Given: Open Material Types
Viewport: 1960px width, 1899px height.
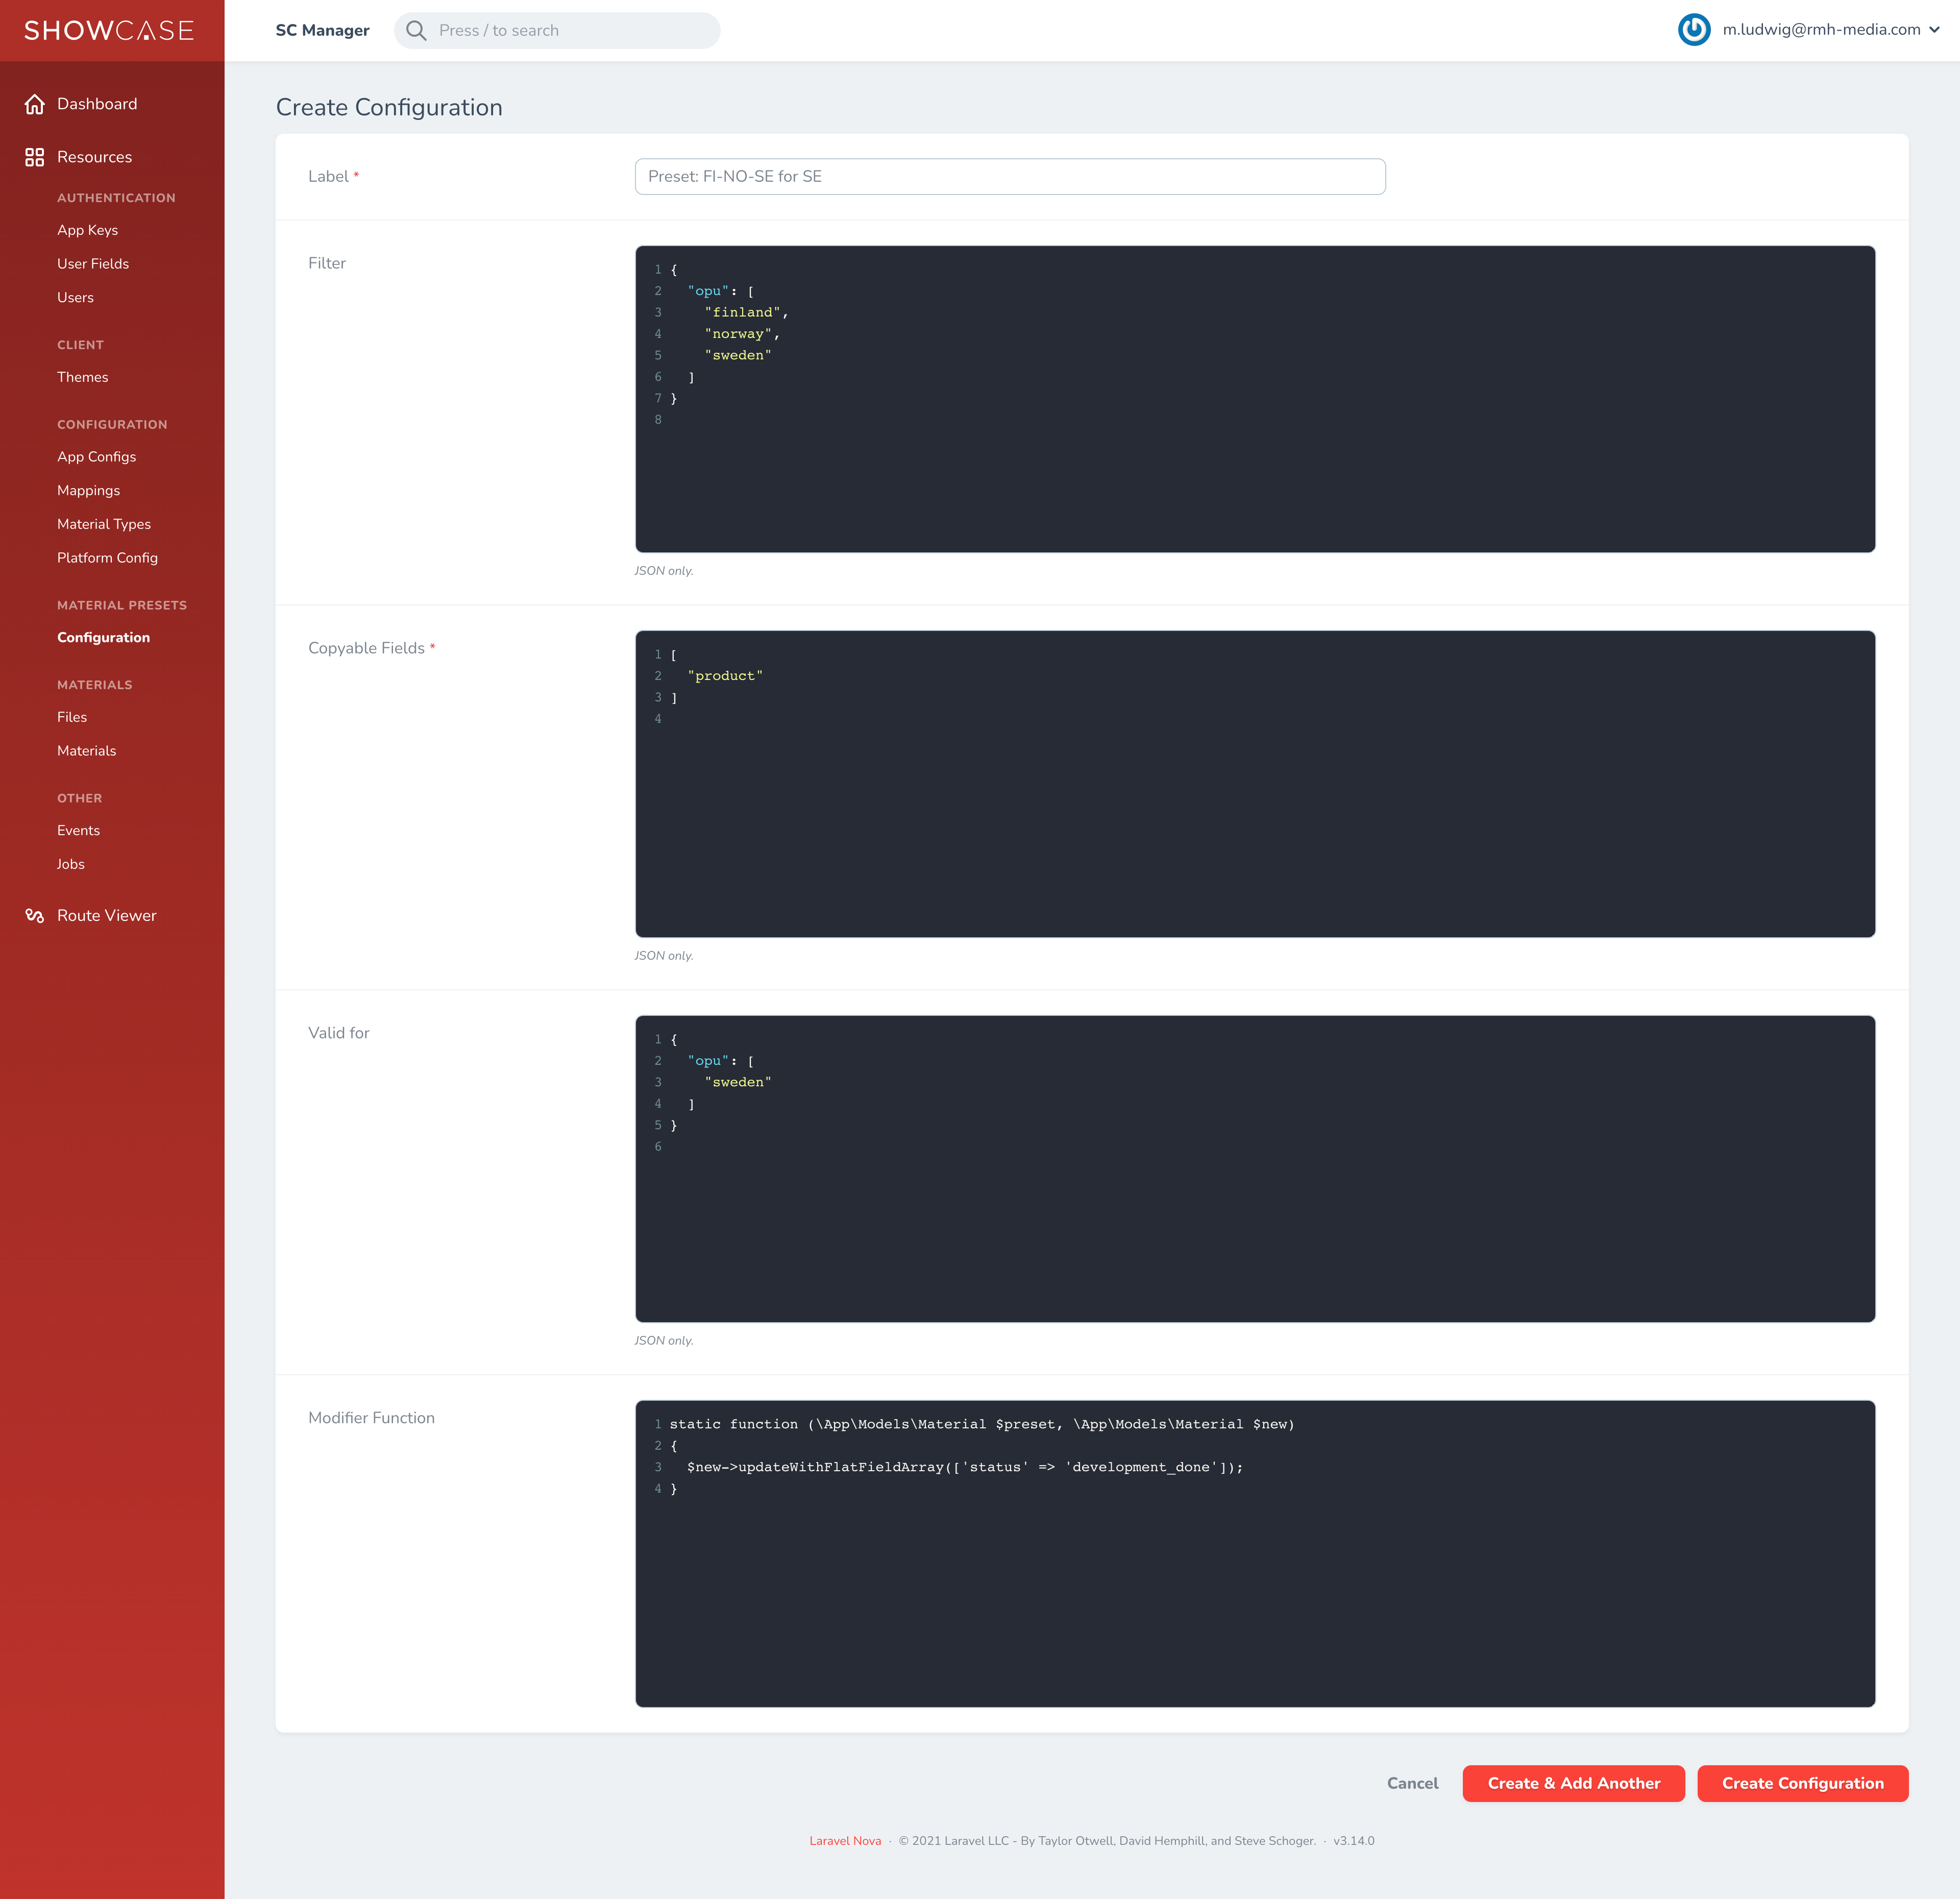Looking at the screenshot, I should coord(104,524).
